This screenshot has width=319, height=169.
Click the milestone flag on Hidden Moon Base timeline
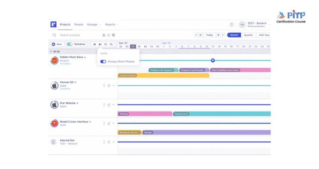(x=213, y=60)
